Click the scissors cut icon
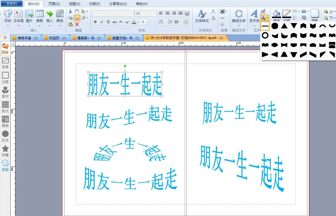 (70, 11)
